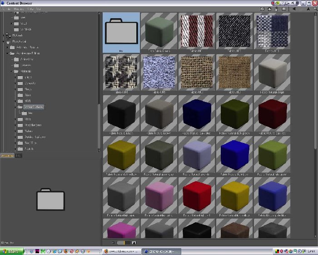Select Fabric-Natural-beige material
This screenshot has height=255, width=318.
272,74
